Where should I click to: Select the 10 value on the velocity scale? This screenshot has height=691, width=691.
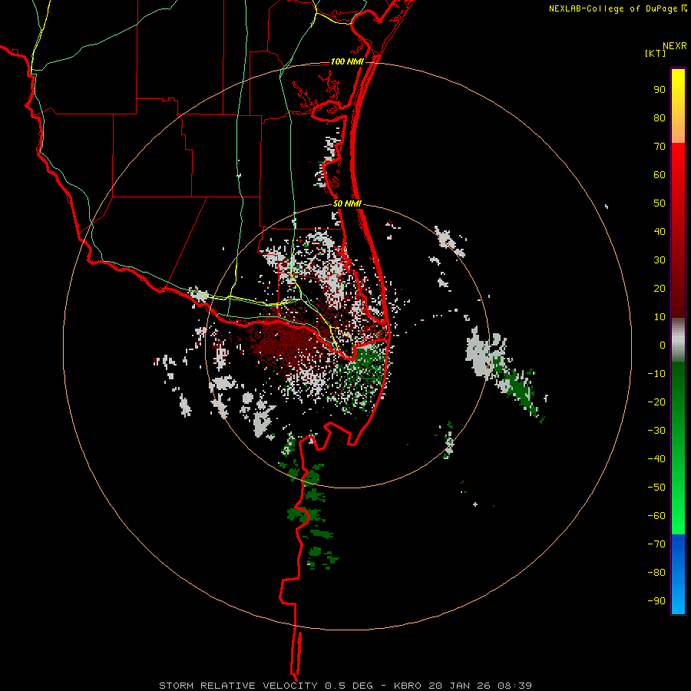(x=660, y=317)
